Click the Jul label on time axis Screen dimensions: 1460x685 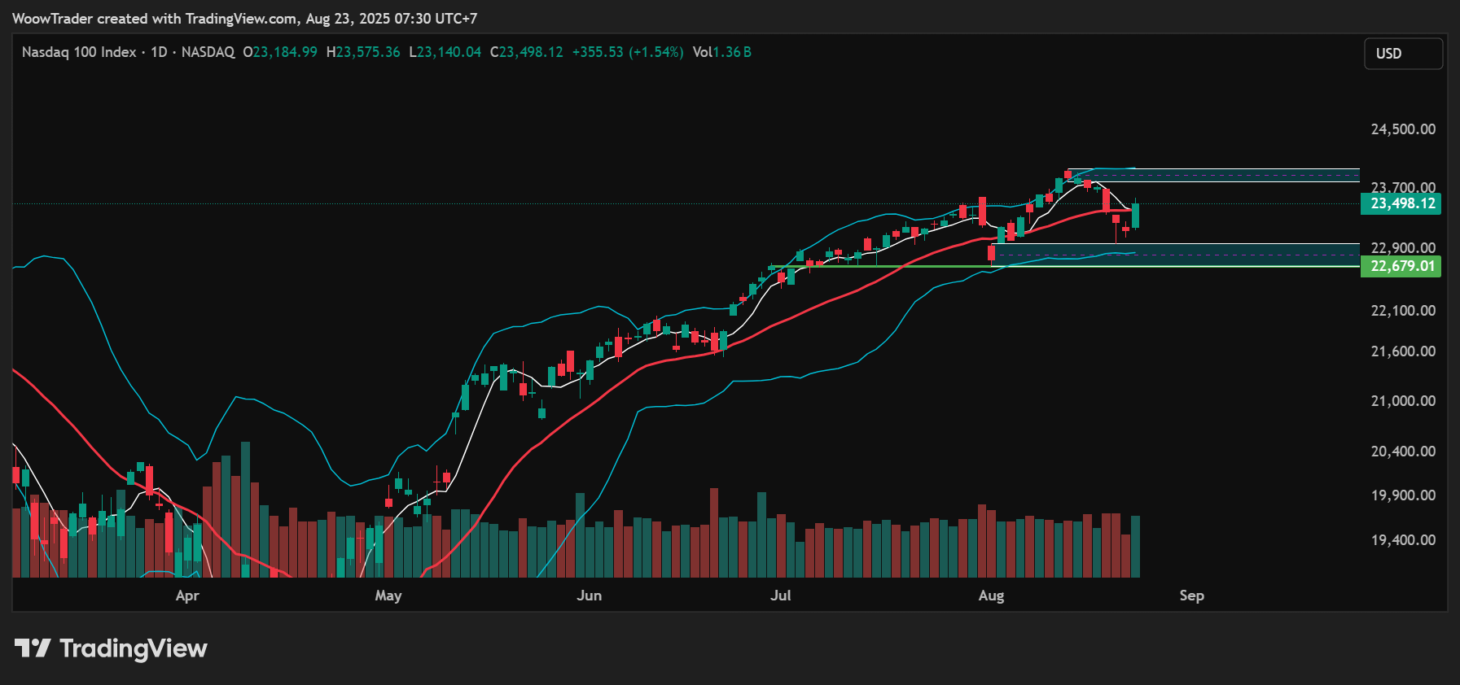pos(780,596)
